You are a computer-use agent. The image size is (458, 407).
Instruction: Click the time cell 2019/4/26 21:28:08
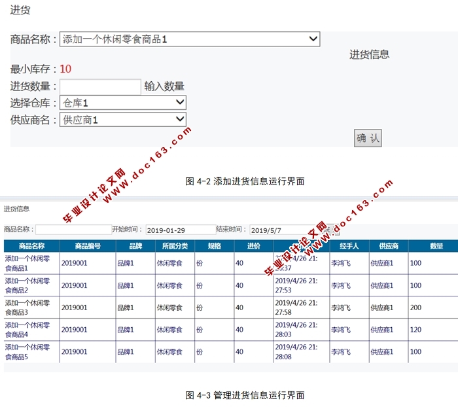click(x=302, y=352)
